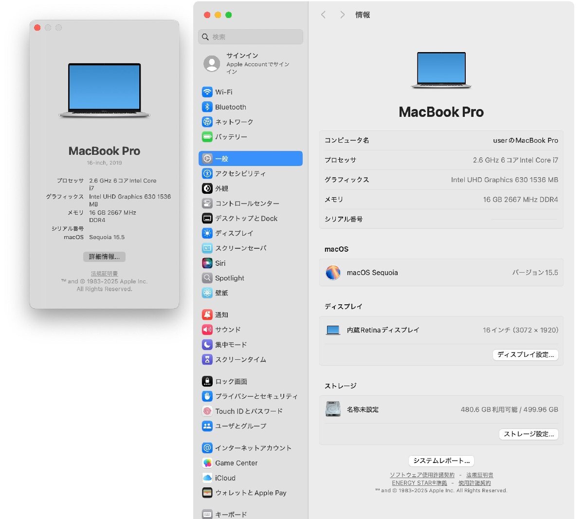Viewport: 584px width, 519px height.
Task: Click the iCloud cloud icon
Action: pyautogui.click(x=207, y=478)
